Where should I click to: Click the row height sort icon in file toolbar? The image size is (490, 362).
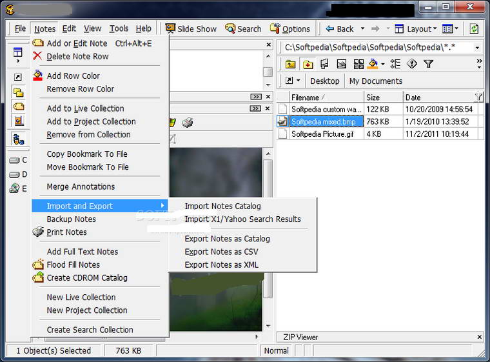[395, 64]
